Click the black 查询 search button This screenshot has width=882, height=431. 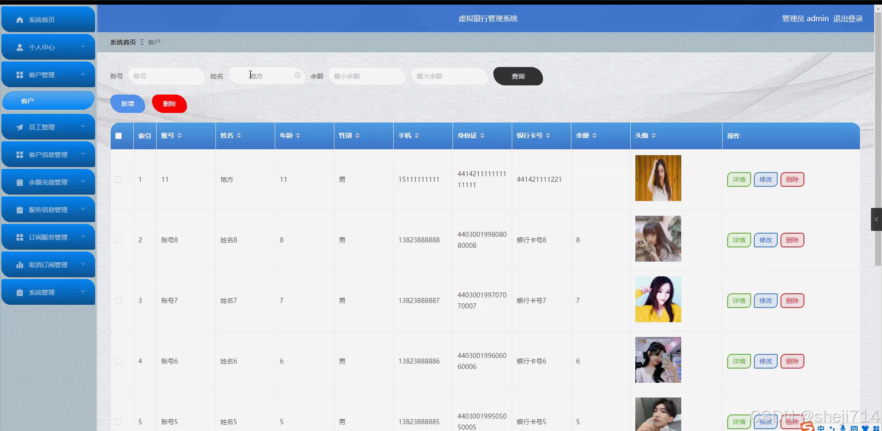coord(518,76)
